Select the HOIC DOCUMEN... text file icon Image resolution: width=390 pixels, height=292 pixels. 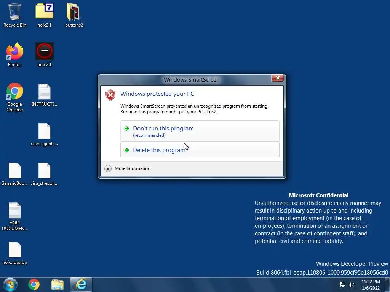15,216
